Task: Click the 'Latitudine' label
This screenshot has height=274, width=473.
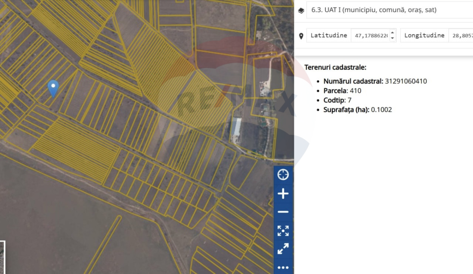Action: 329,35
